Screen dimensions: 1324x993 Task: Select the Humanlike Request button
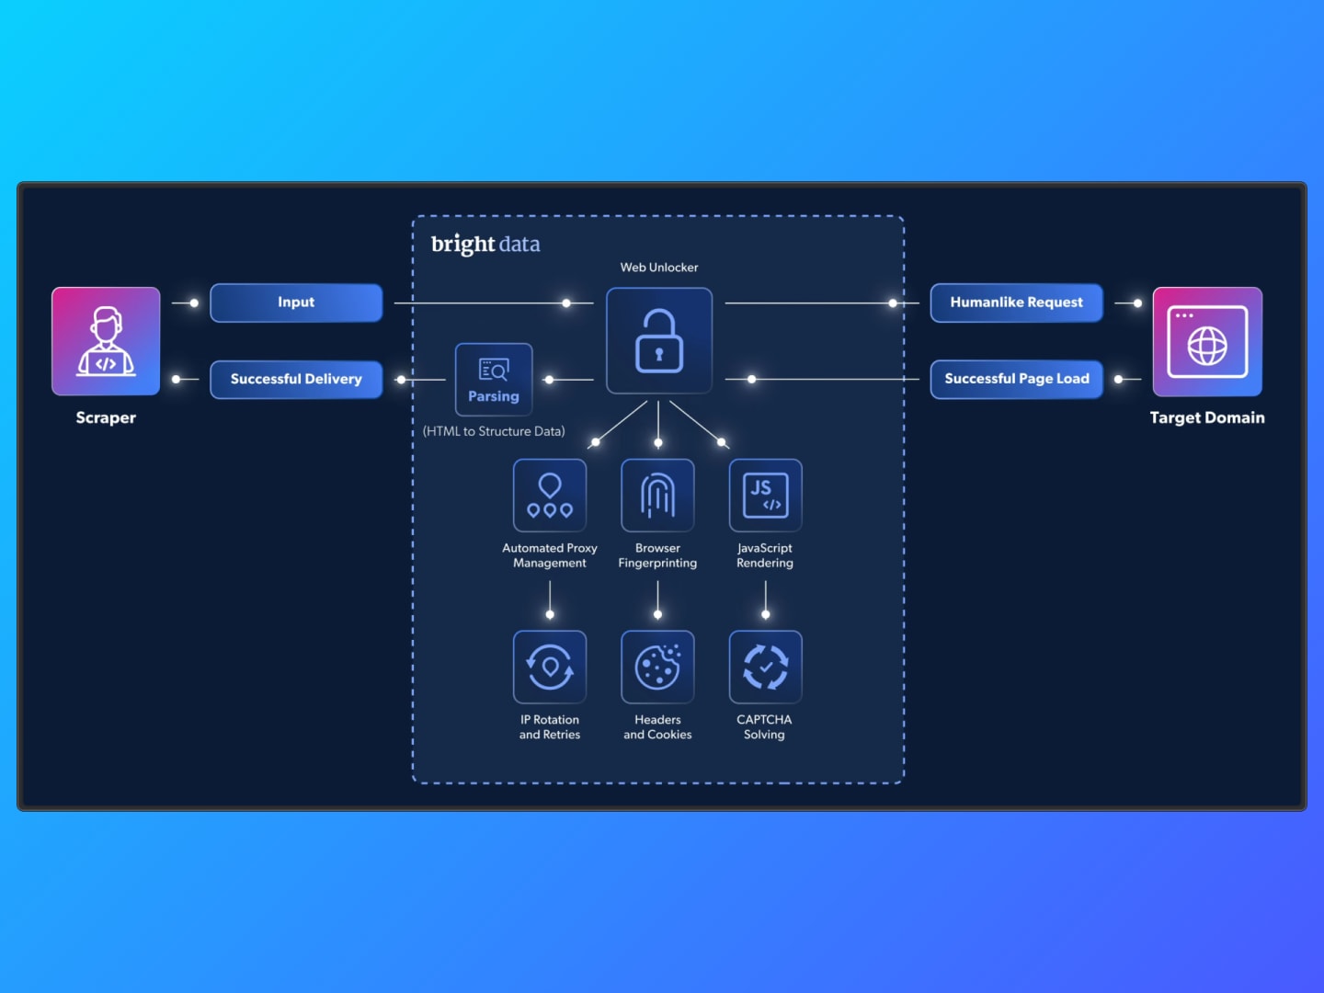point(1016,302)
